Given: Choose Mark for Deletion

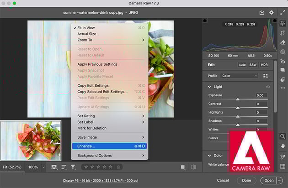Looking at the screenshot, I should [x=109, y=128].
